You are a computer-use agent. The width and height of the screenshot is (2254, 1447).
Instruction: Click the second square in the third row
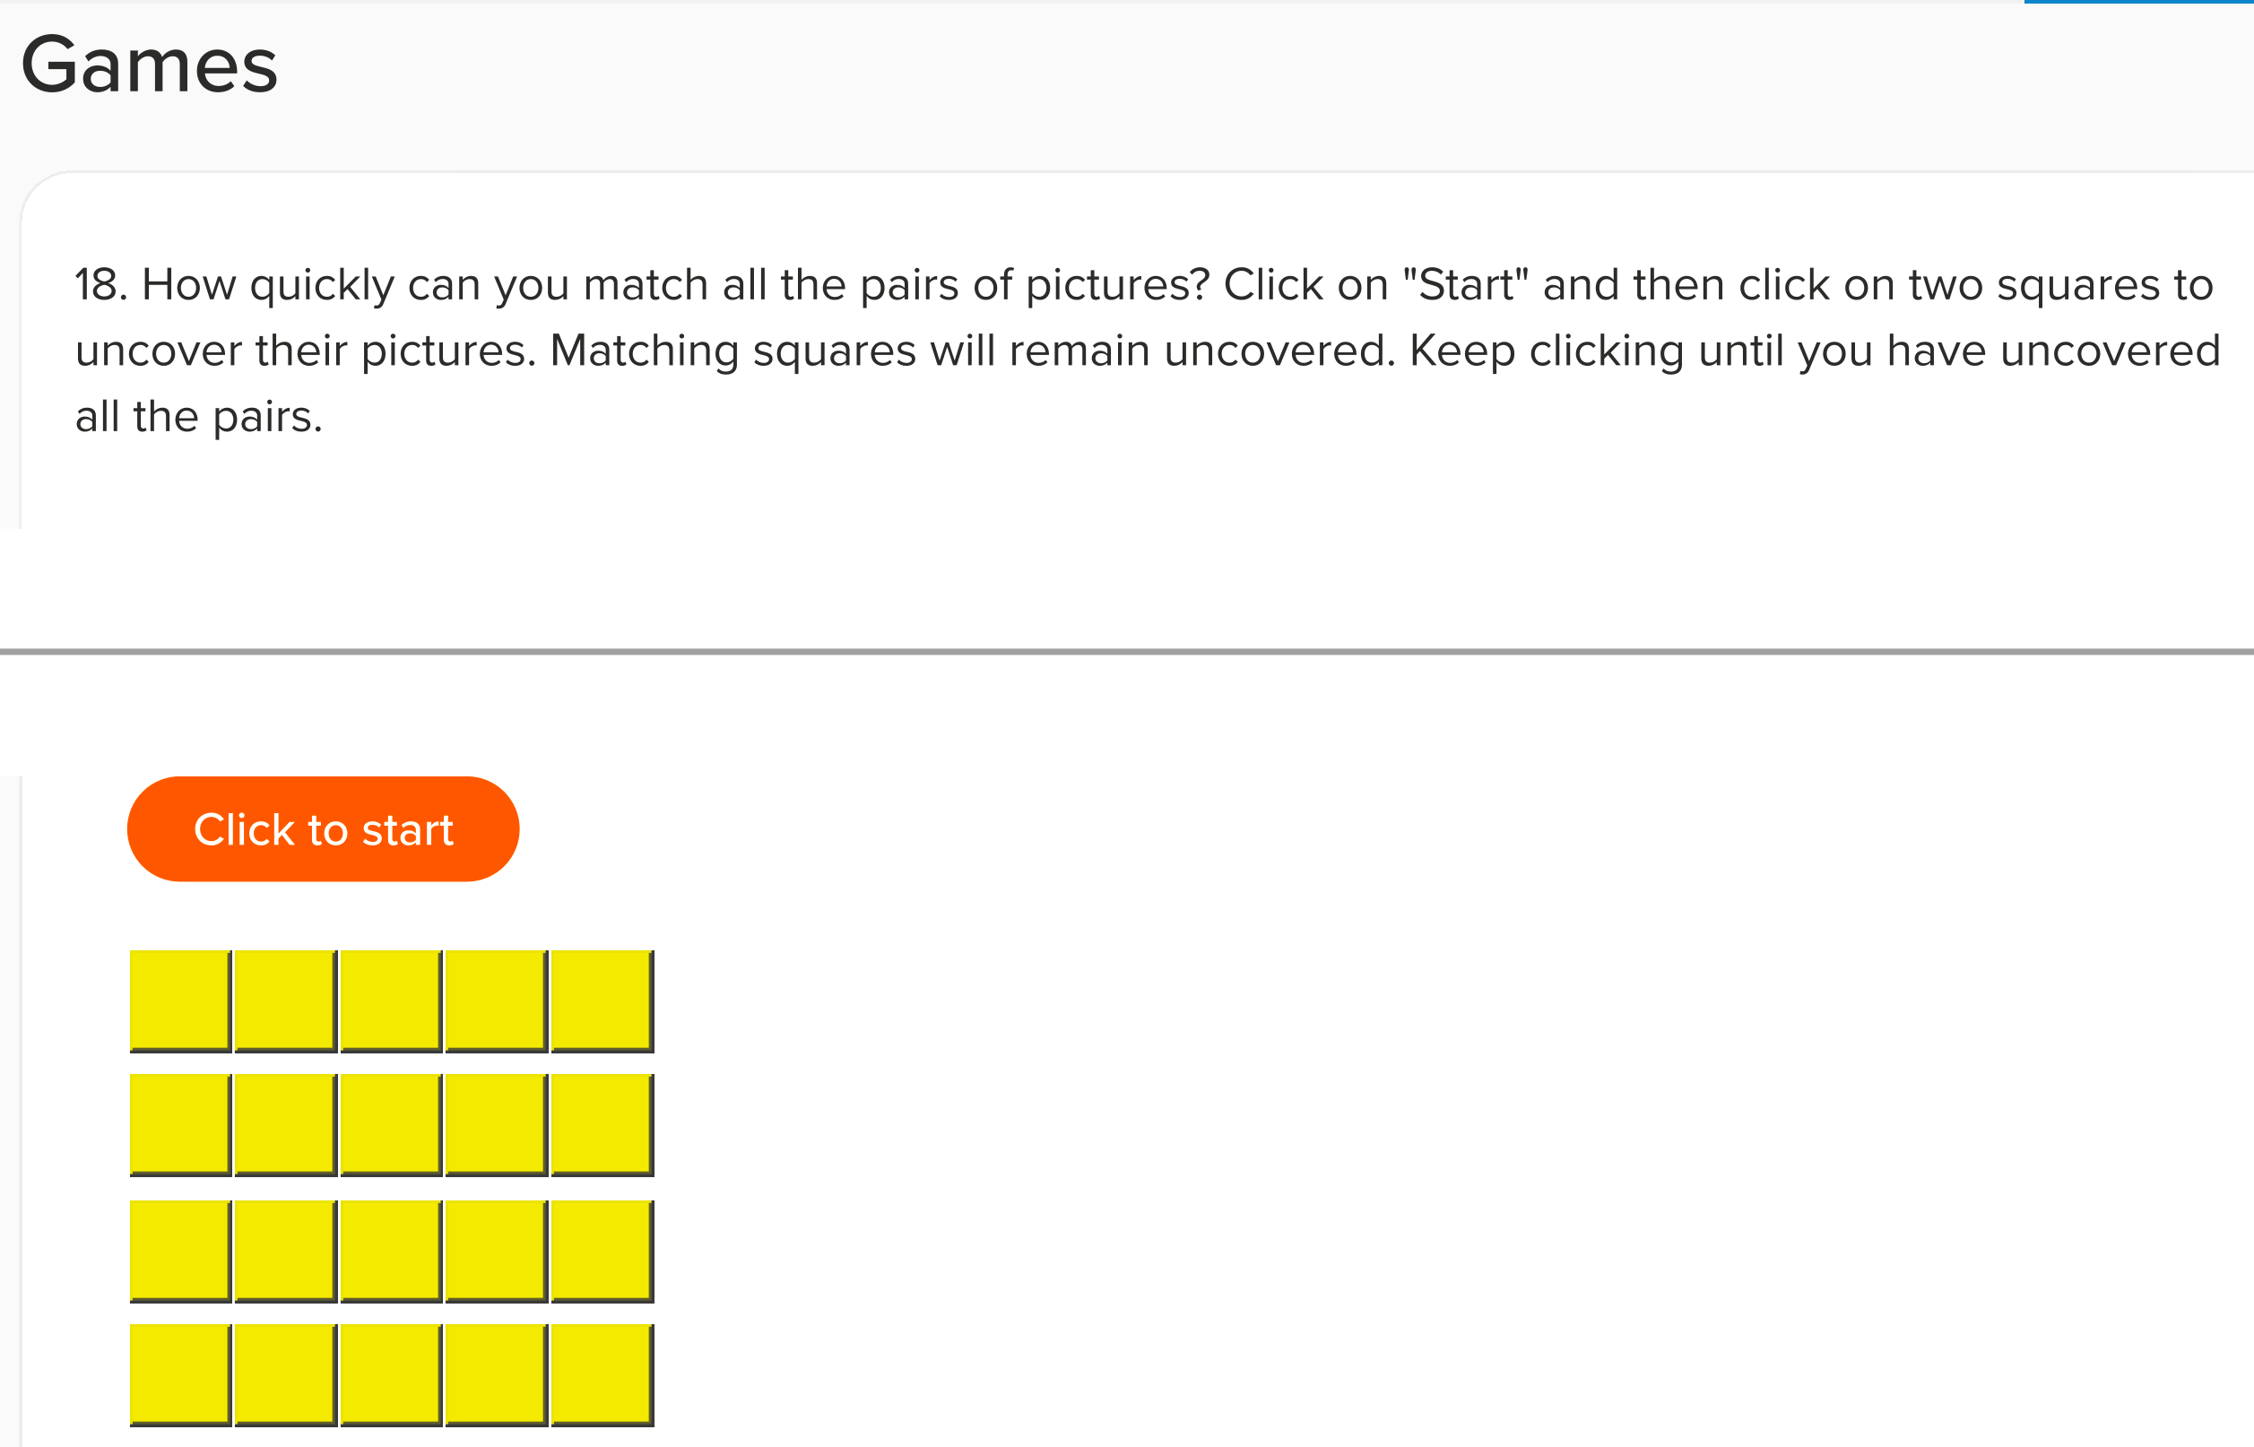[x=285, y=1251]
